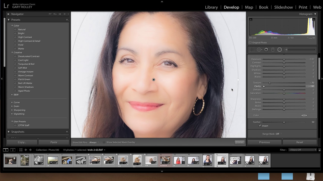Open the Filters Off filter dropdown
This screenshot has width=323, height=181.
click(x=303, y=150)
